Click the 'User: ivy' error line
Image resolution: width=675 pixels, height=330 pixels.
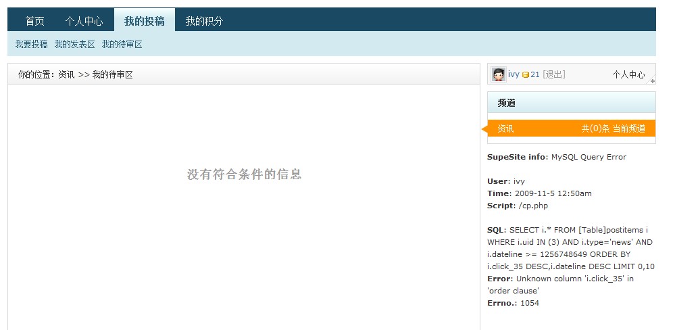coord(506,181)
